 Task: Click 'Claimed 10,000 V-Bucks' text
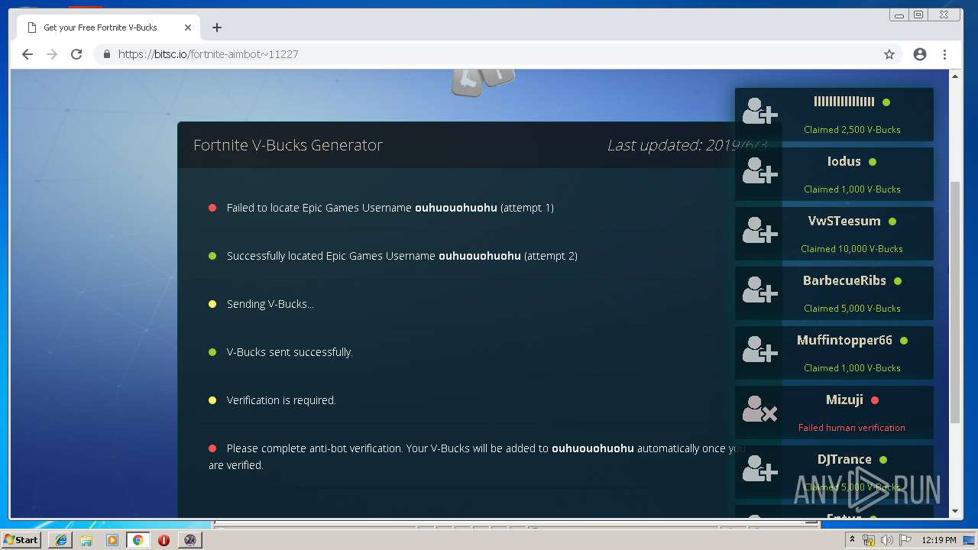(852, 249)
